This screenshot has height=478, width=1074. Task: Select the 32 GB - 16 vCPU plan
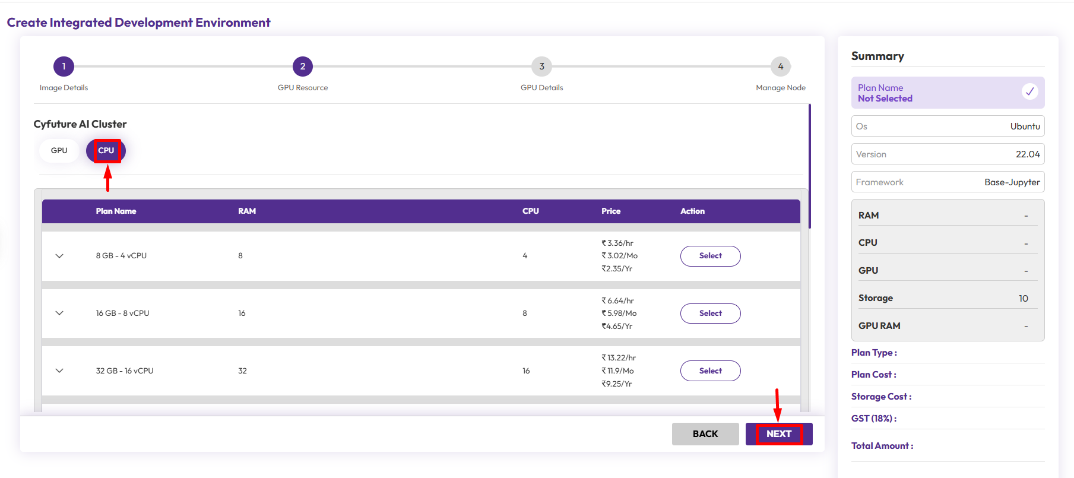click(710, 371)
